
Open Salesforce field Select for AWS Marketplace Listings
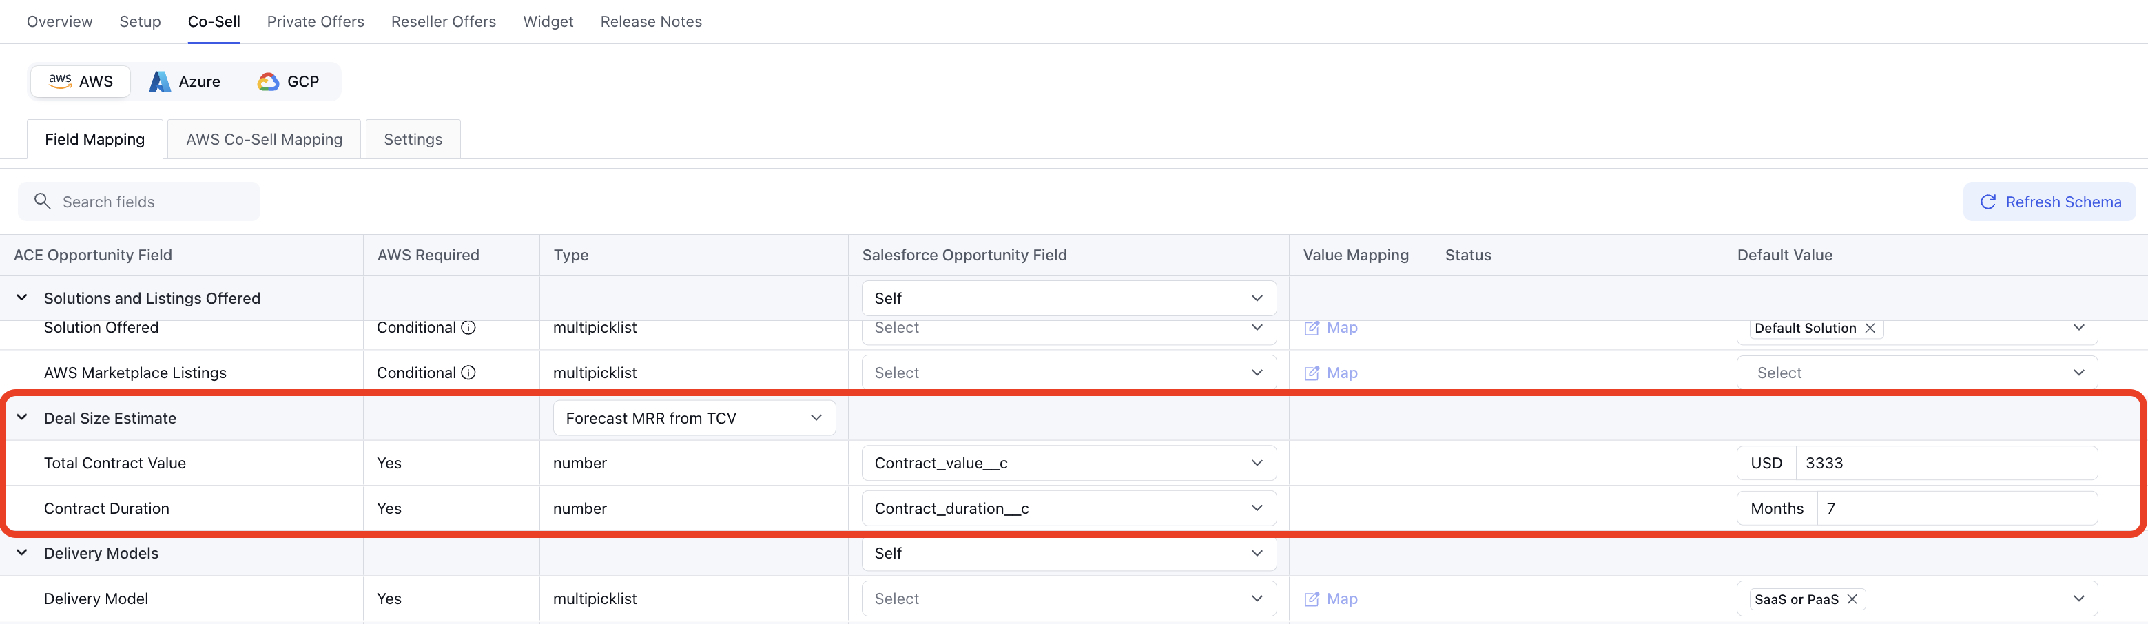(1069, 373)
